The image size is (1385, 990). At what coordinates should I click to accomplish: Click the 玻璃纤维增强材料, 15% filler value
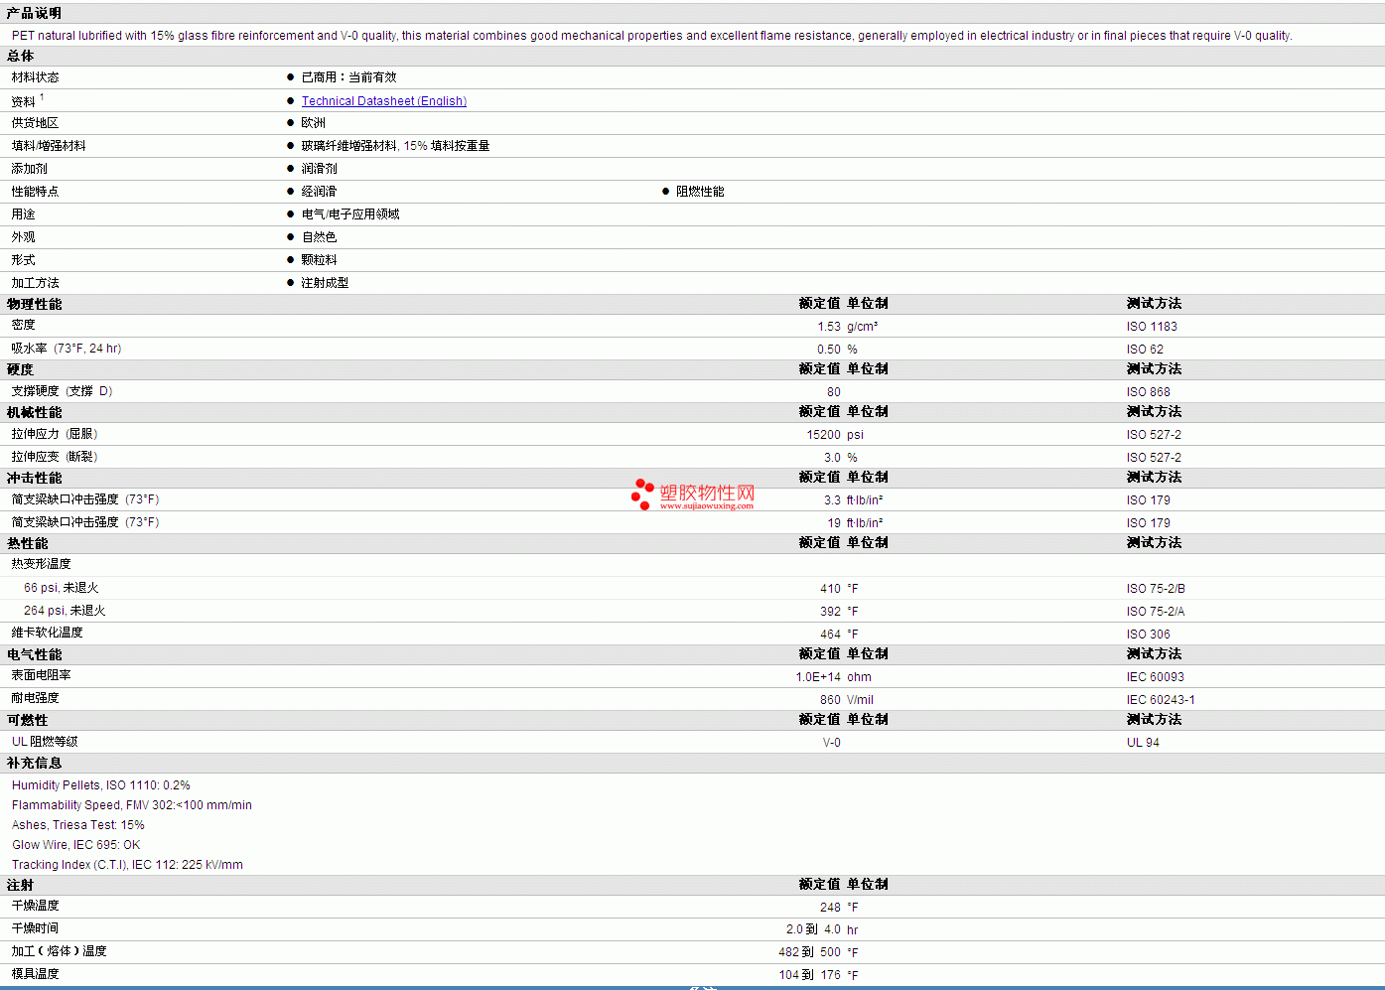tap(395, 146)
